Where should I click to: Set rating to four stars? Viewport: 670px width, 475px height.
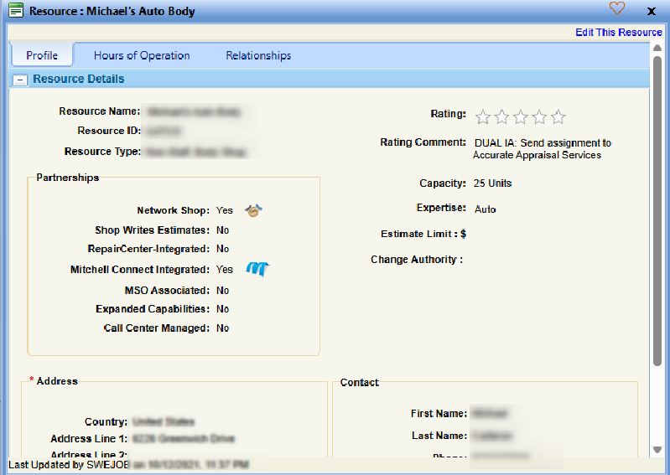539,117
